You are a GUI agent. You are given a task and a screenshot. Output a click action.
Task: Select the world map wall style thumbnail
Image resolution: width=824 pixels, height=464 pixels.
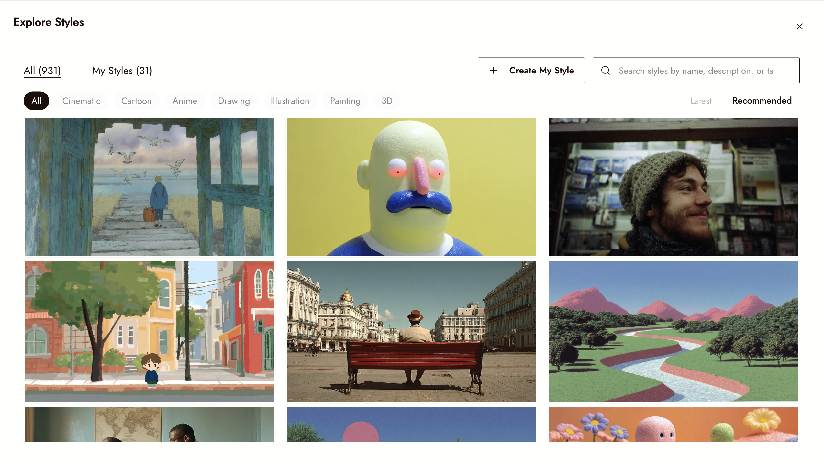150,424
